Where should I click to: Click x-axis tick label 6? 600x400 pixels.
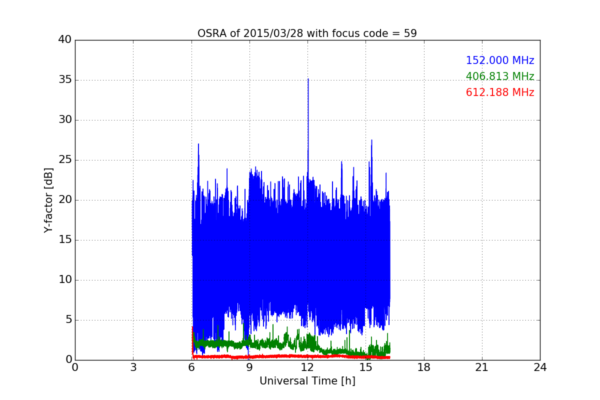[191, 367]
